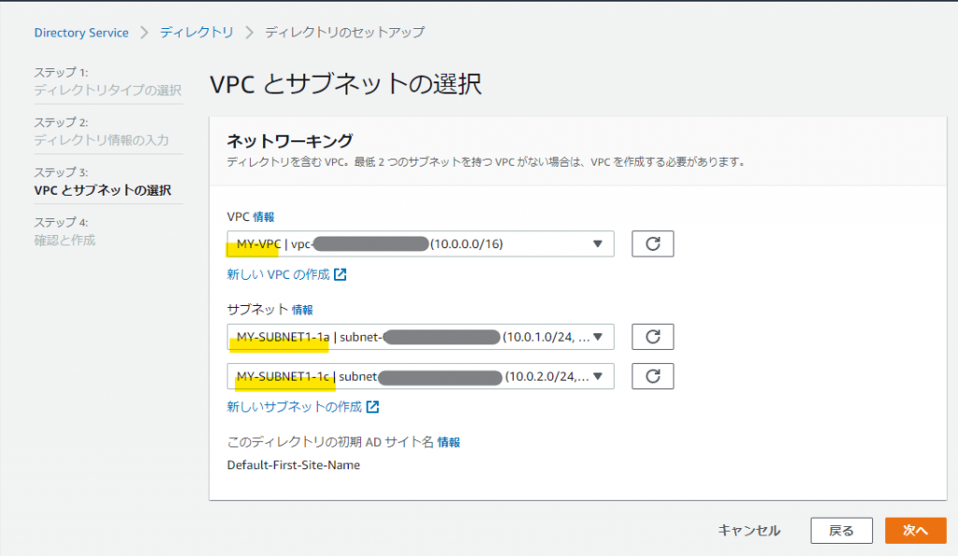The image size is (958, 556).
Task: Refresh the first subnet list
Action: [x=653, y=337]
